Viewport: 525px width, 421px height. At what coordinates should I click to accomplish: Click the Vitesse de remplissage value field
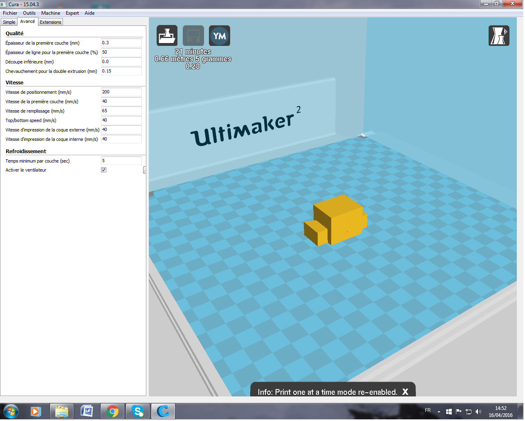pyautogui.click(x=121, y=111)
